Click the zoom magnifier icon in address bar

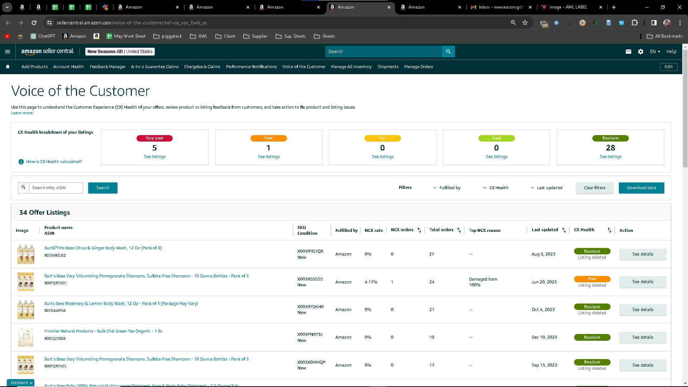coord(513,23)
